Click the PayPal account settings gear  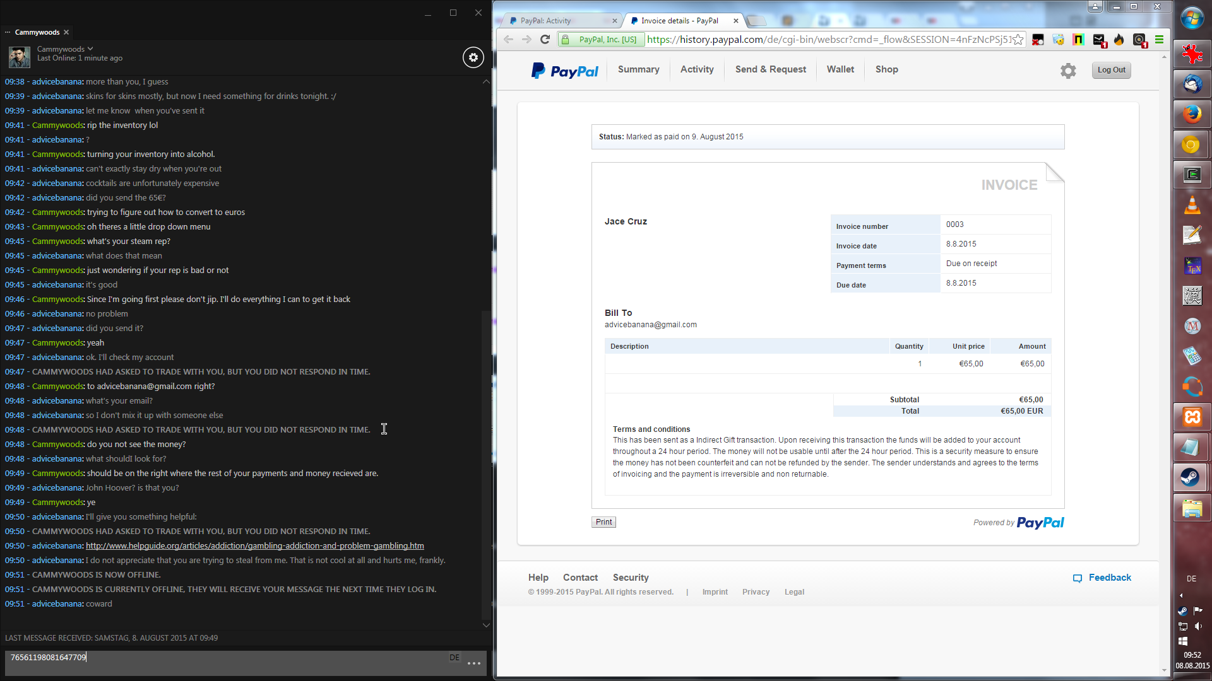(x=1068, y=71)
